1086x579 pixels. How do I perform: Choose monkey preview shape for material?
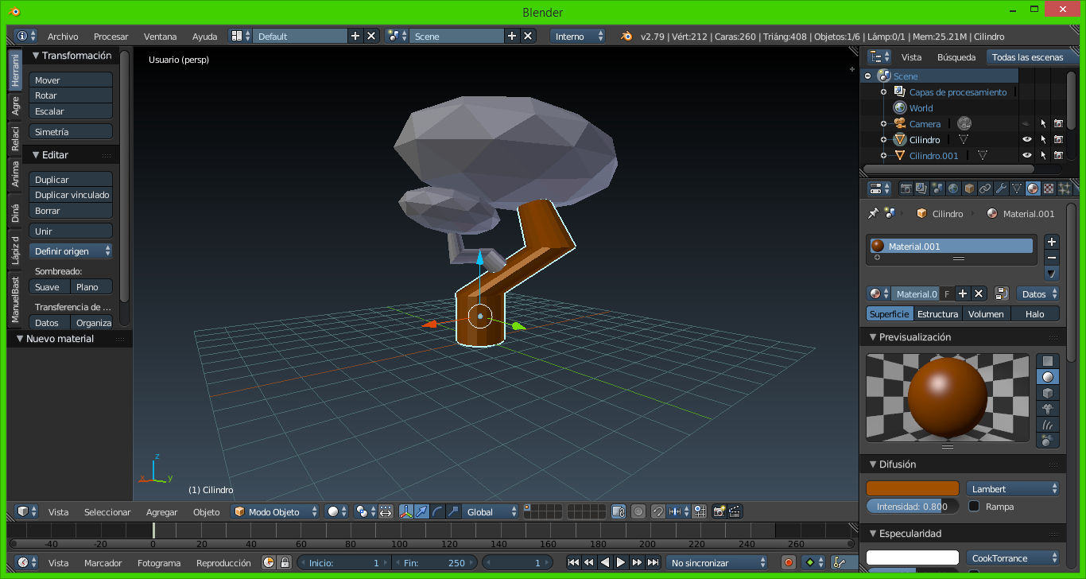click(x=1048, y=409)
